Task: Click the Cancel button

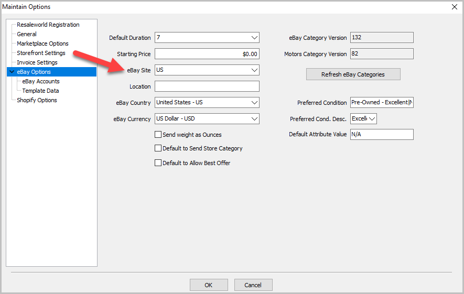Action: click(x=253, y=285)
